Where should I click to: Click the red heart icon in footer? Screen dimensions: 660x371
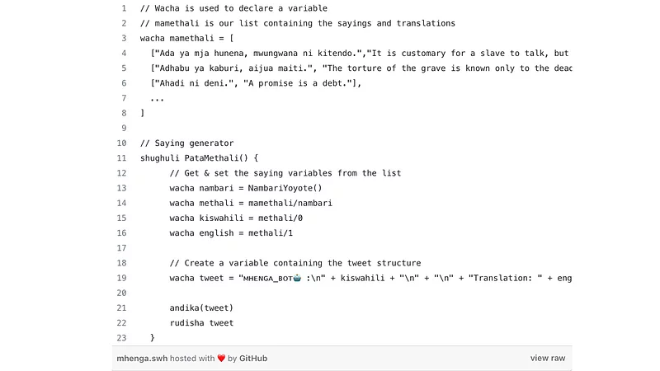pos(221,359)
